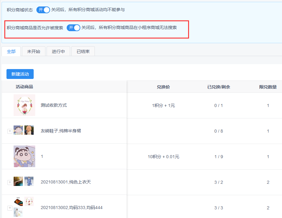
Task: Select the product name 20210813001,纯色上衣天
Action: pos(66,182)
